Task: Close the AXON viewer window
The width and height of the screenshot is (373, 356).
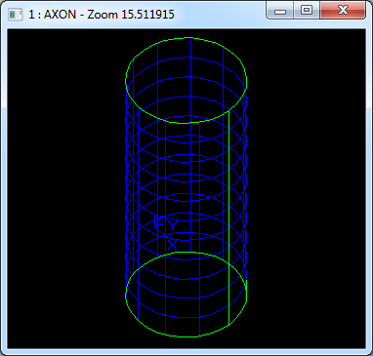Action: point(343,11)
